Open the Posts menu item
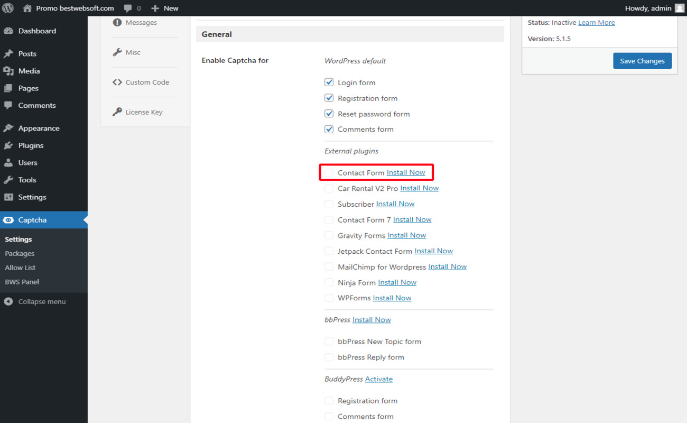Image resolution: width=687 pixels, height=423 pixels. point(43,54)
